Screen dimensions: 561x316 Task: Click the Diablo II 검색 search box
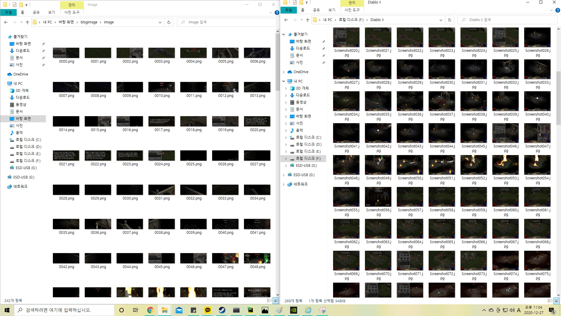click(507, 20)
